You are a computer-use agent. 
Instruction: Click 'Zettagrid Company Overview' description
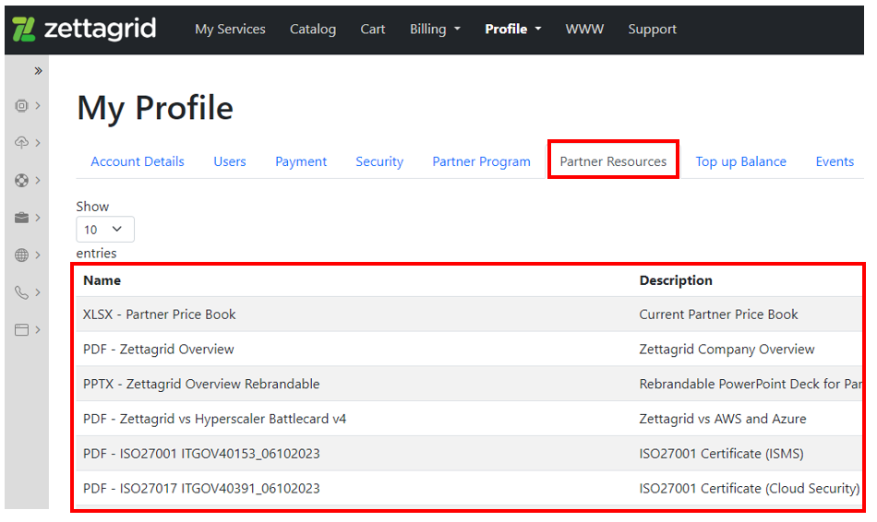tap(727, 350)
